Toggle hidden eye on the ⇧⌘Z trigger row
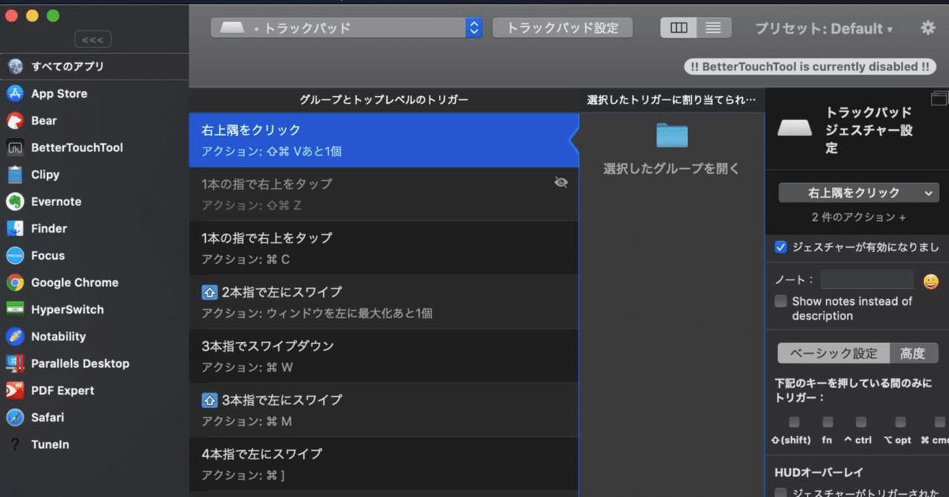The image size is (949, 497). (561, 182)
